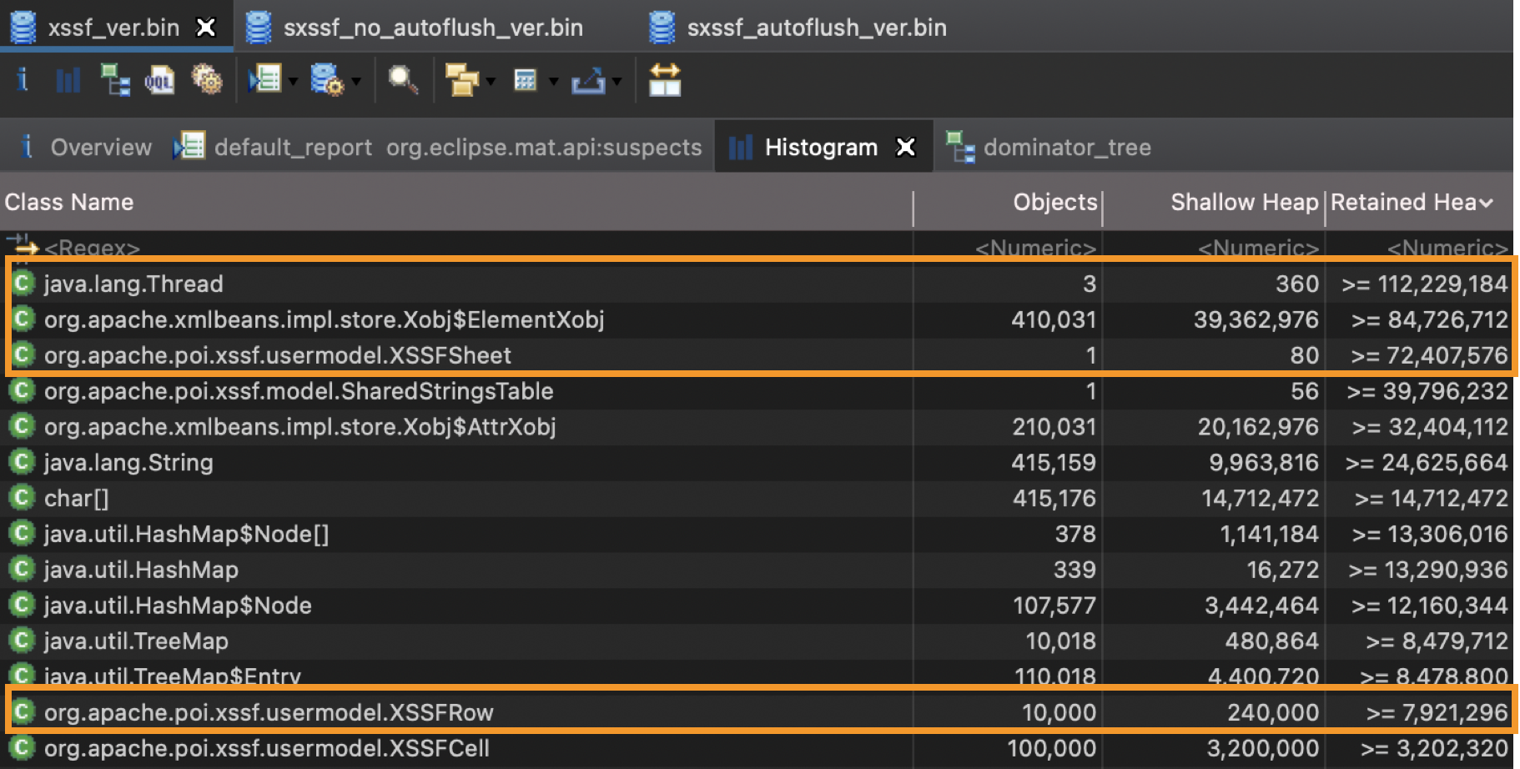
Task: Click the Find Object by Address magnifier
Action: [403, 81]
